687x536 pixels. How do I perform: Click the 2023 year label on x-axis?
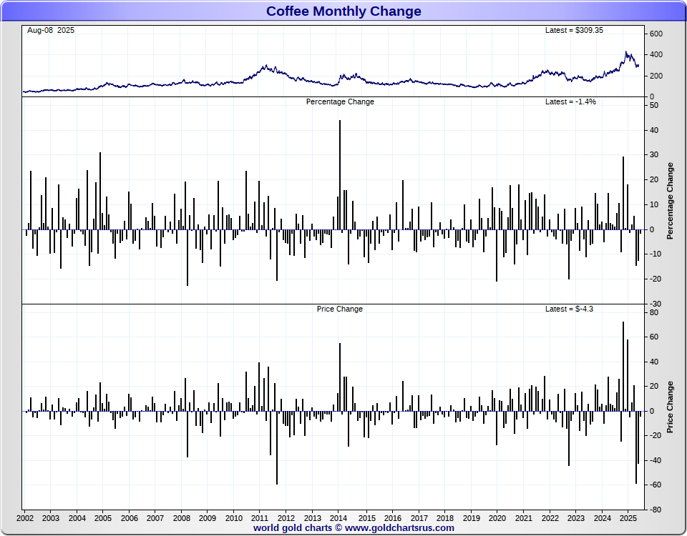pyautogui.click(x=576, y=518)
